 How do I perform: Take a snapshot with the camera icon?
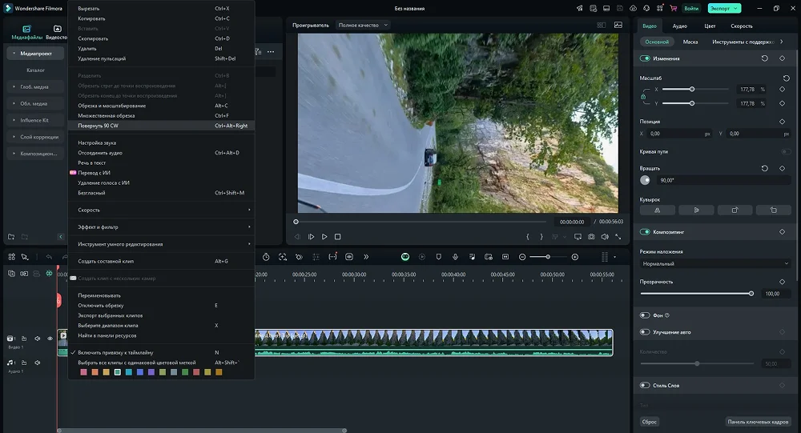591,237
